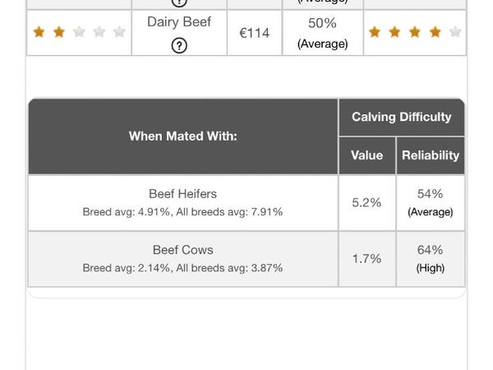Click the help icon under Dairy Beef

(x=179, y=45)
